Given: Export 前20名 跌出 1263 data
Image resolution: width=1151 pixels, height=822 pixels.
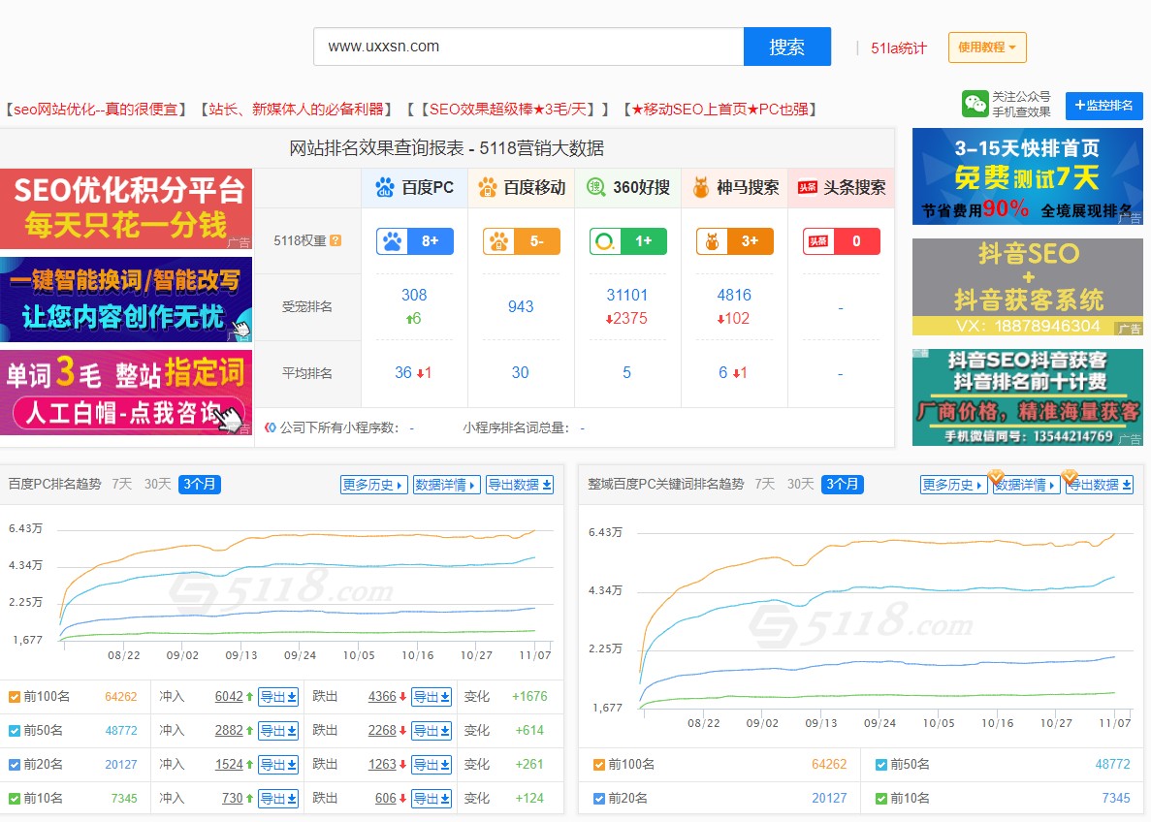Looking at the screenshot, I should 431,764.
